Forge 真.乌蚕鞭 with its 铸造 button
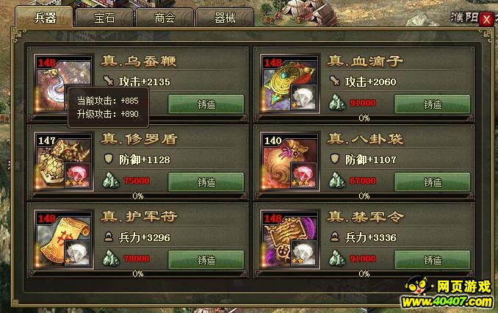This screenshot has height=313, width=498. coord(206,104)
